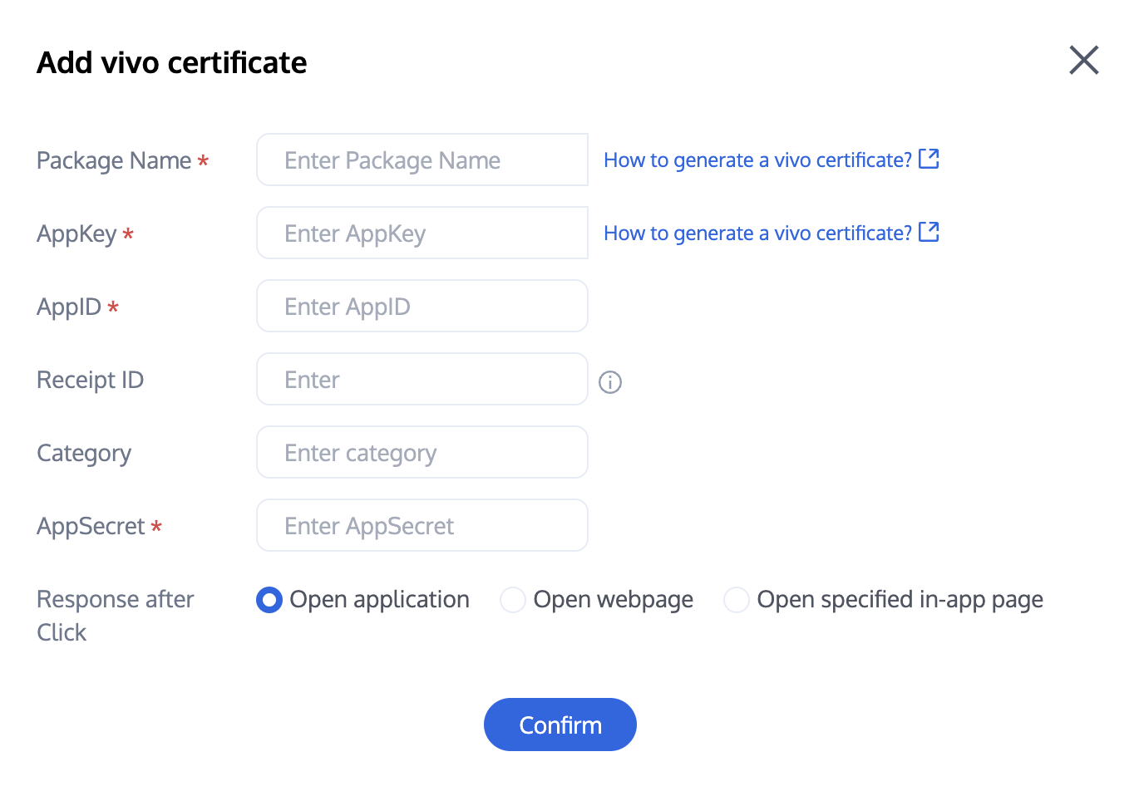Click the Receipt ID input box
This screenshot has width=1139, height=791.
pyautogui.click(x=422, y=380)
